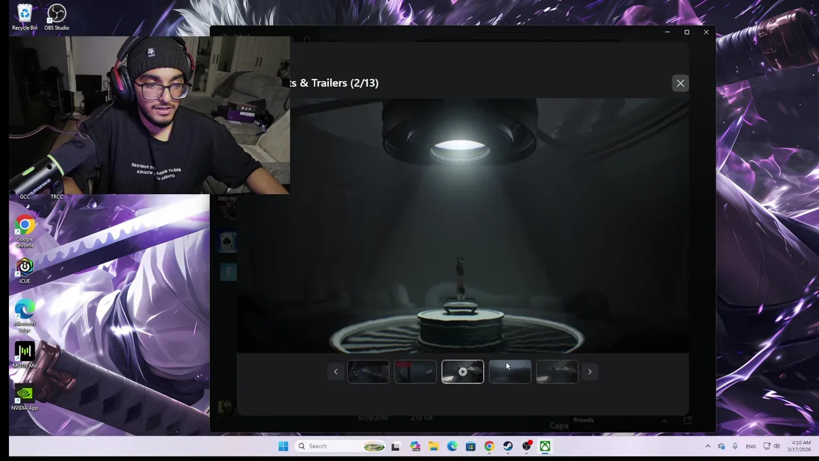Open app with red notification badge in taskbar
The height and width of the screenshot is (461, 819).
click(x=527, y=446)
